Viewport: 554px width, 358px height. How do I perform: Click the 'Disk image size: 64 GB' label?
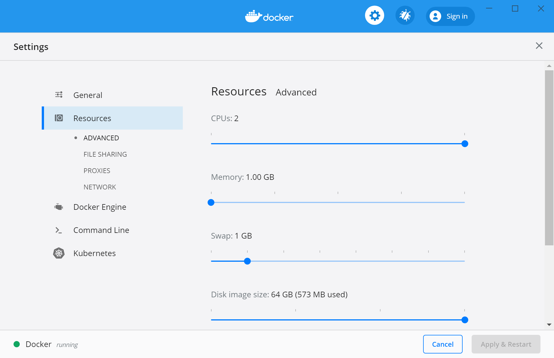[279, 294]
